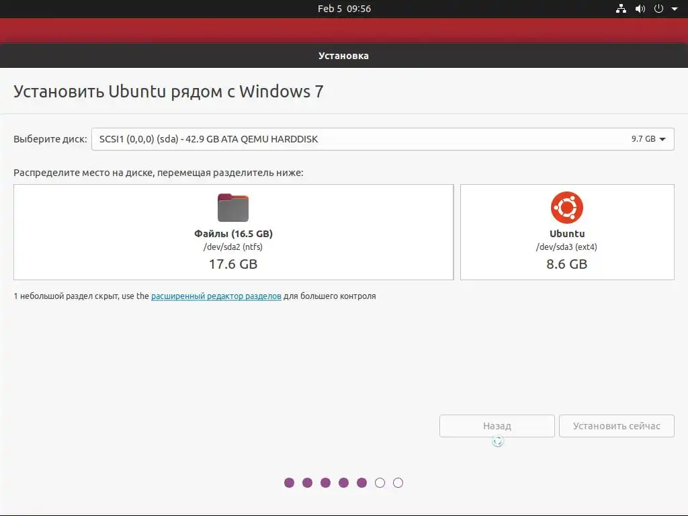Open the disk selection combo box
The width and height of the screenshot is (688, 516).
382,139
